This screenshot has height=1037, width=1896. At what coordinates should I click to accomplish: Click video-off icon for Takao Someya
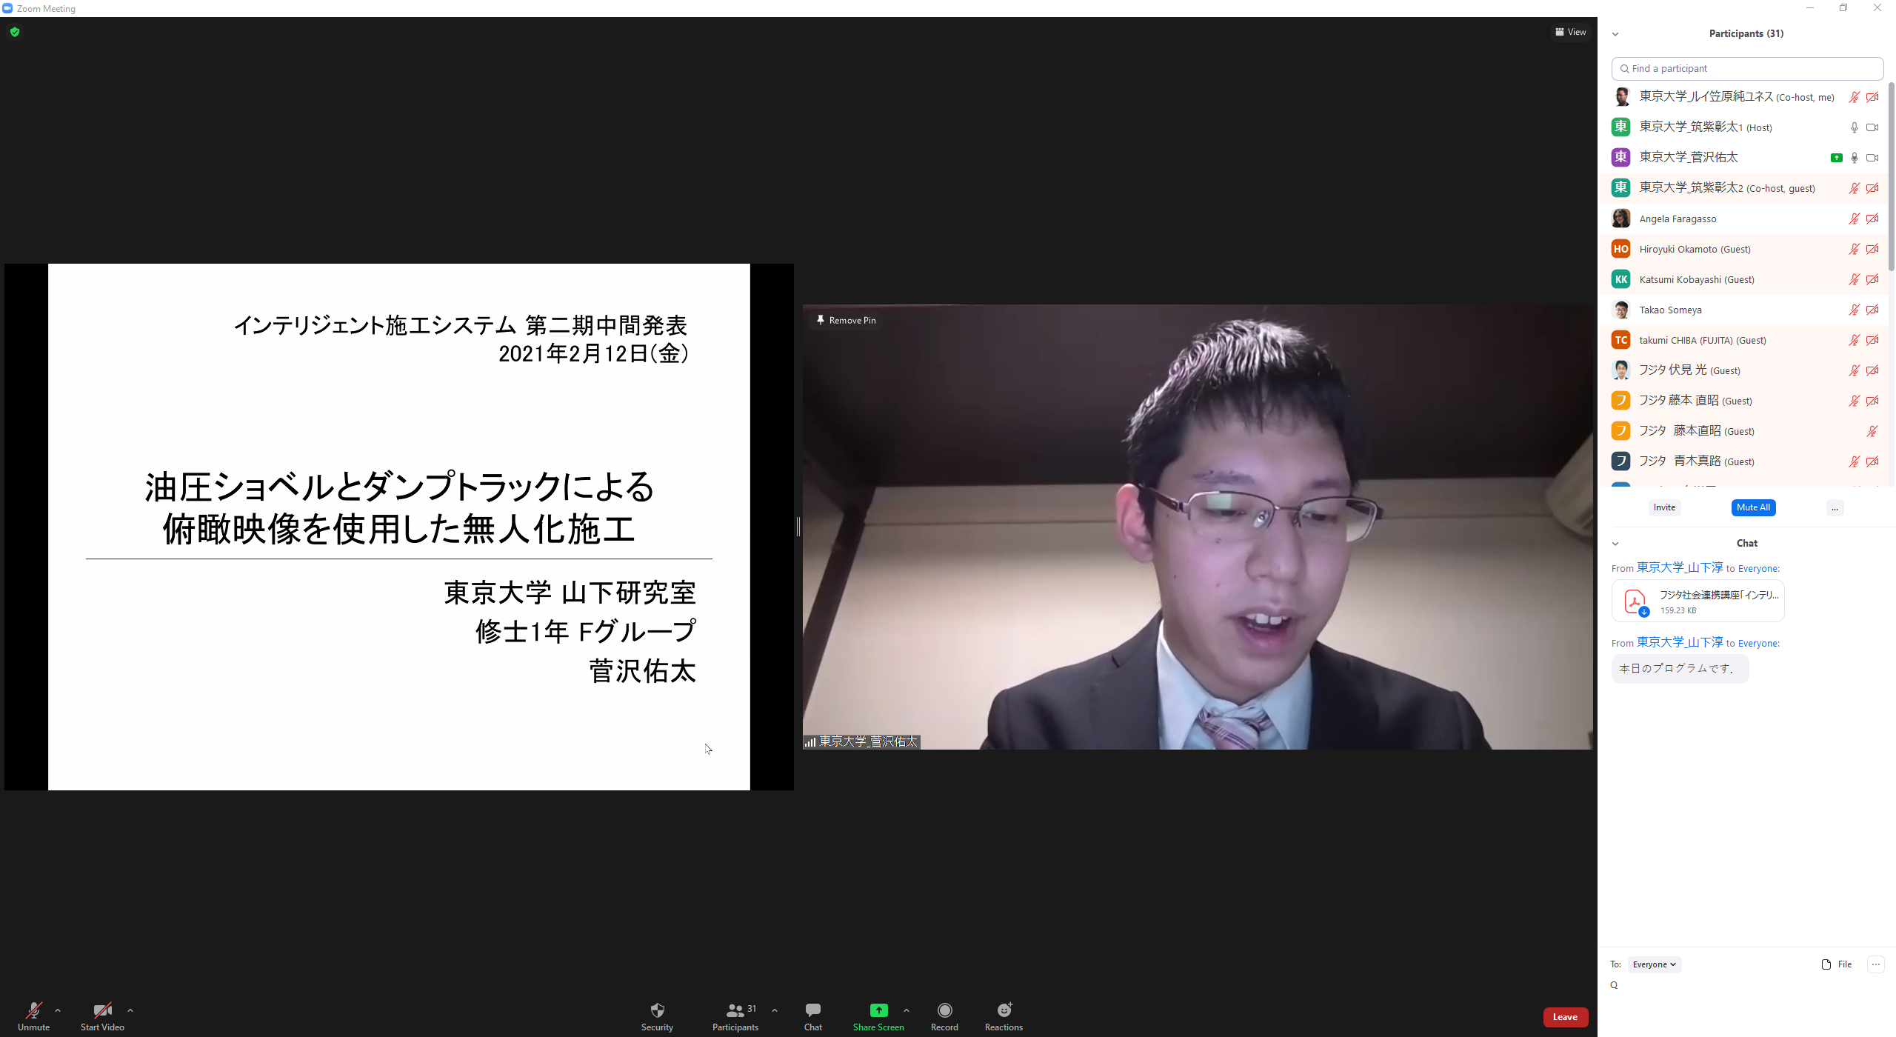point(1872,310)
